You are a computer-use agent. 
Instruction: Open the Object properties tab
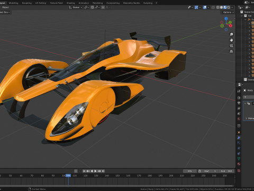(x=239, y=132)
